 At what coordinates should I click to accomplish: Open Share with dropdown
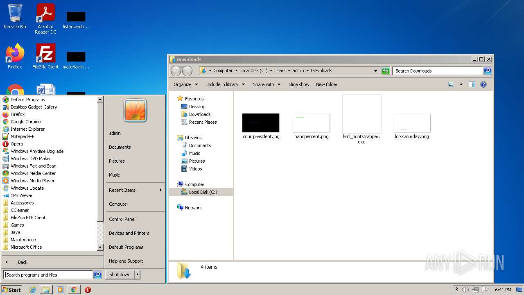pyautogui.click(x=267, y=84)
